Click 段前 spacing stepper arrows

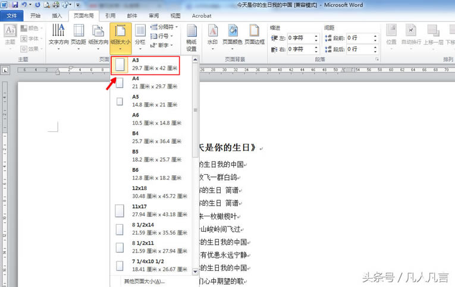tap(375, 38)
